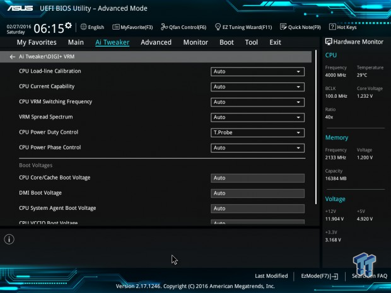The height and width of the screenshot is (293, 391).
Task: Switch to the Main tab
Action: [76, 42]
